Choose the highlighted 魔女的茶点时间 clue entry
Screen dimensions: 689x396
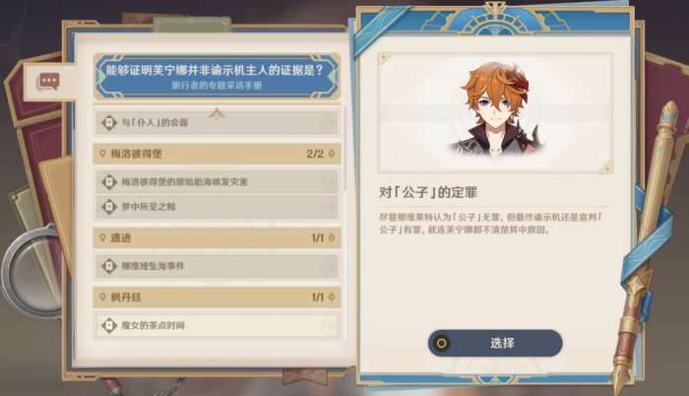pos(218,326)
